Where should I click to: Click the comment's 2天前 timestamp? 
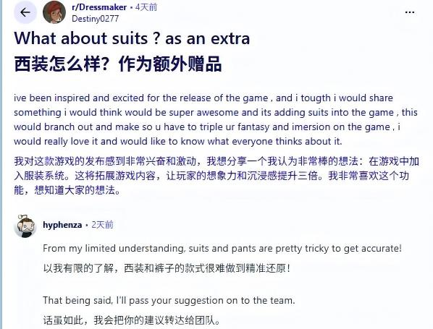click(x=102, y=225)
